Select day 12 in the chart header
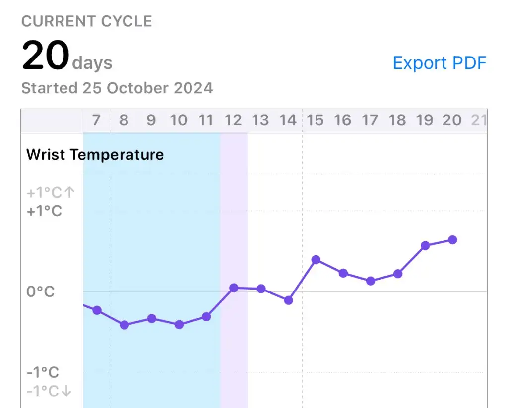508x408 pixels. click(233, 120)
